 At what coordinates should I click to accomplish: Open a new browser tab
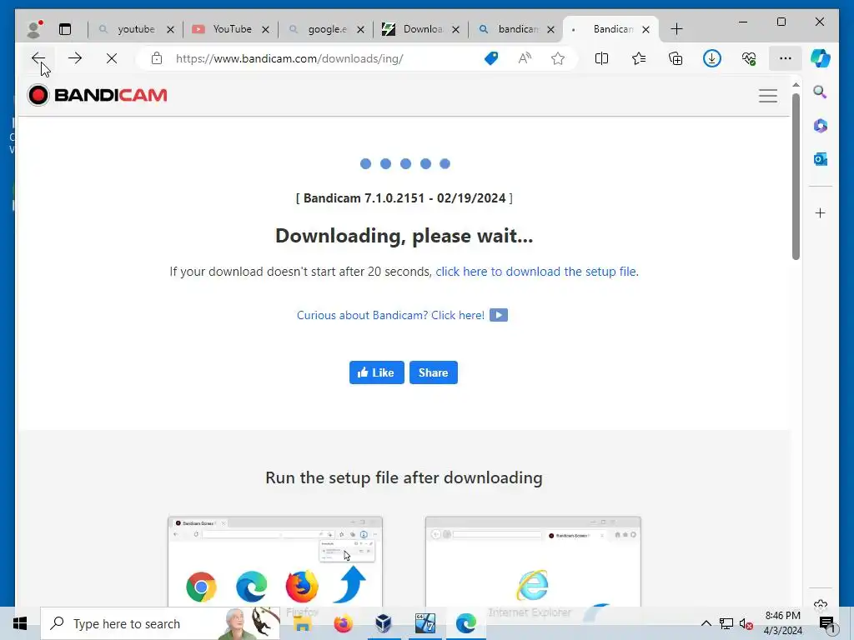tap(676, 29)
